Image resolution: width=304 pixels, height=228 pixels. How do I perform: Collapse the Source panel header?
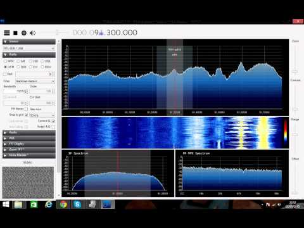coord(29,42)
